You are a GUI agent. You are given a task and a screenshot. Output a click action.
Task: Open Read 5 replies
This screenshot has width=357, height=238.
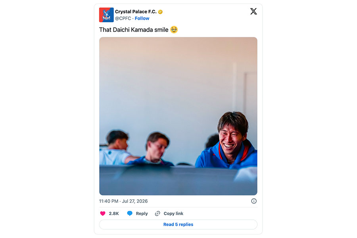click(x=178, y=225)
